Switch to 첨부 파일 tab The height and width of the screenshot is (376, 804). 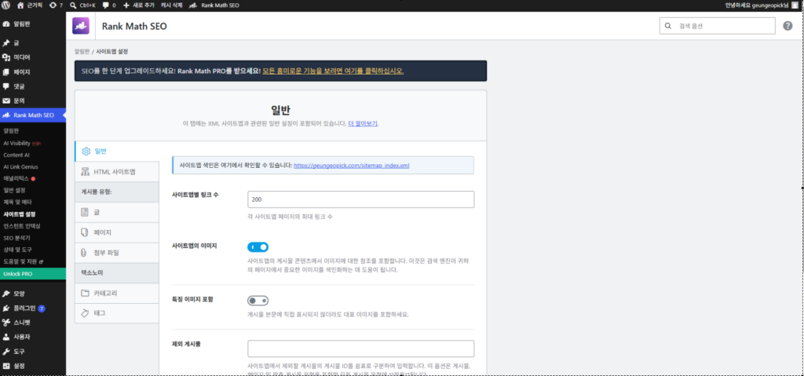[x=117, y=253]
